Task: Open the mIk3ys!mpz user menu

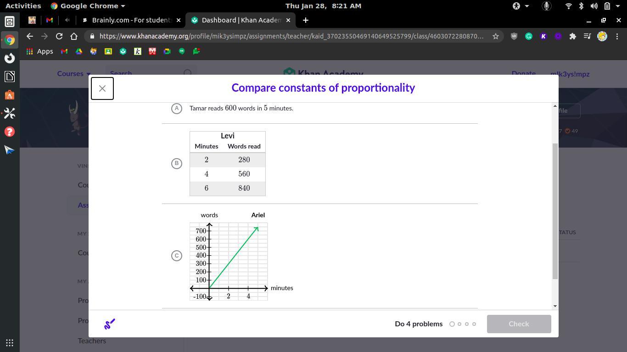Action: tap(570, 74)
